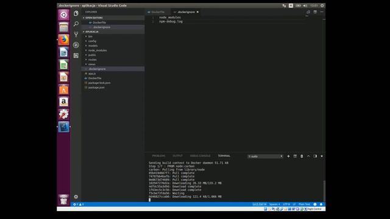Launch LibreOffice Calc from the dock
The height and width of the screenshot is (219, 390).
point(63,65)
